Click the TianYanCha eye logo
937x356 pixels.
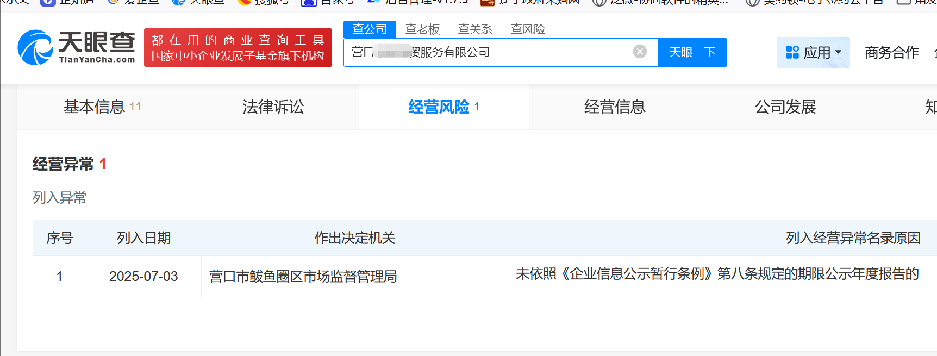(x=35, y=48)
